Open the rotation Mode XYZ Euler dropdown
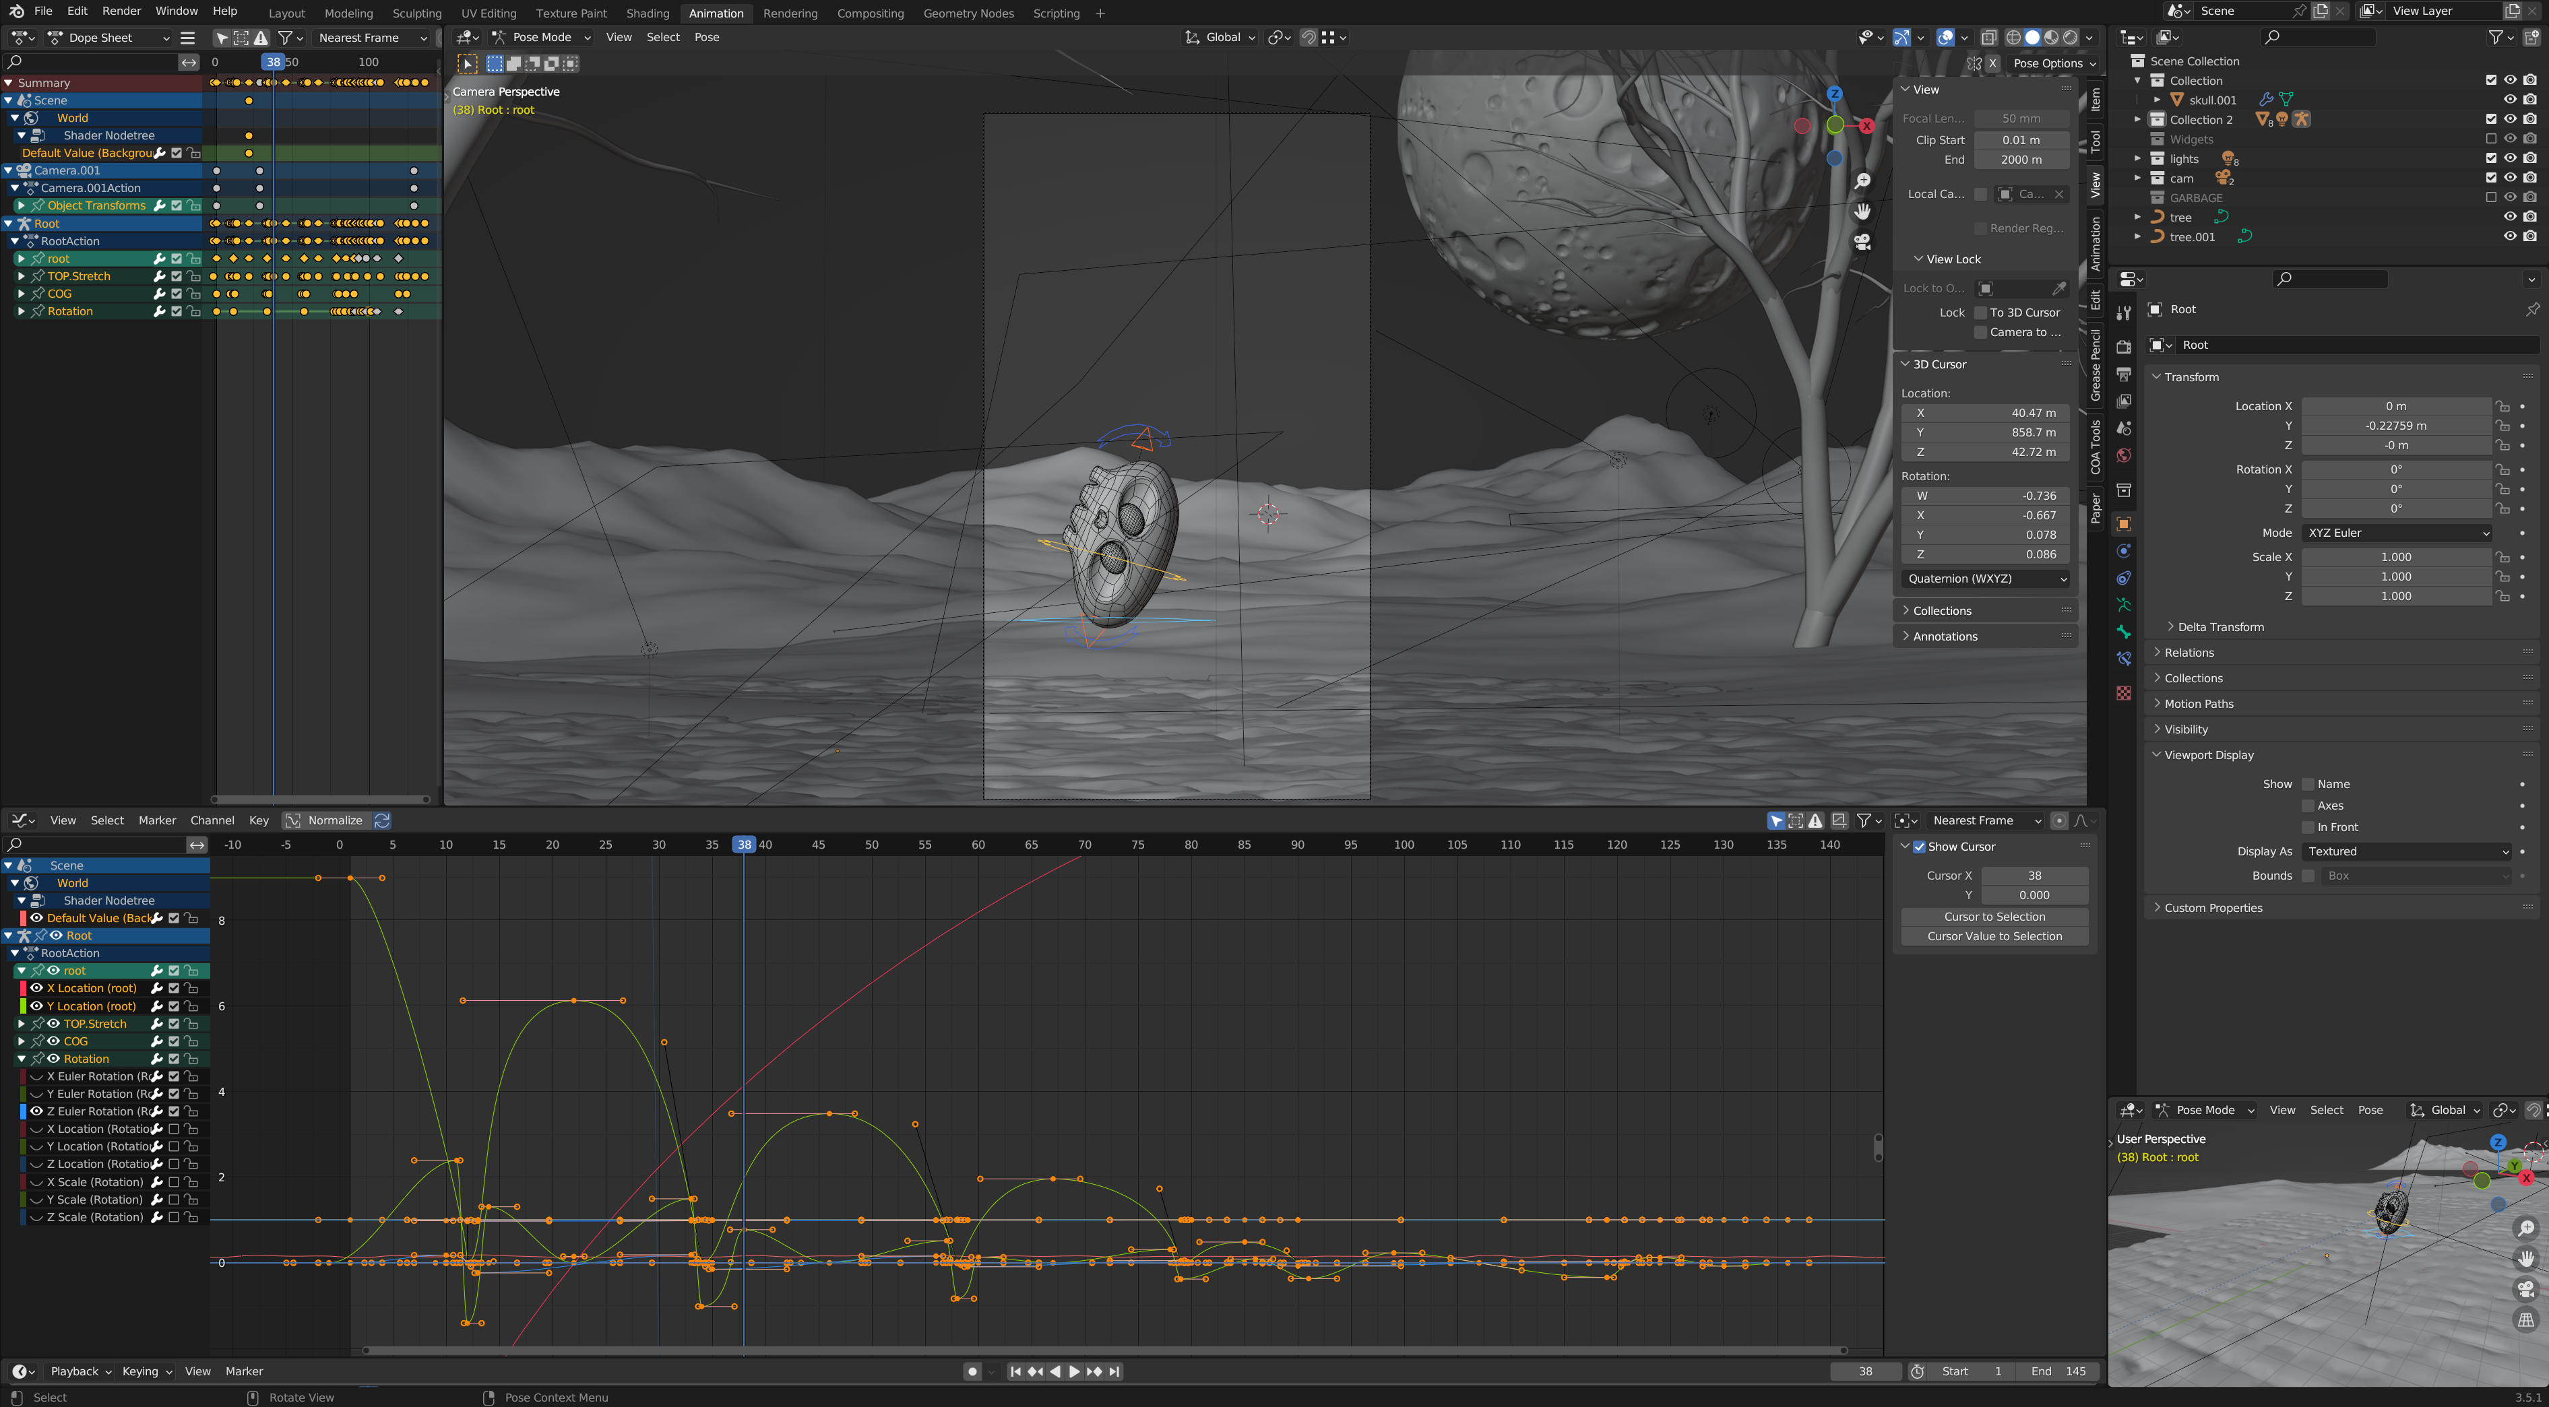This screenshot has width=2549, height=1407. pyautogui.click(x=2395, y=533)
